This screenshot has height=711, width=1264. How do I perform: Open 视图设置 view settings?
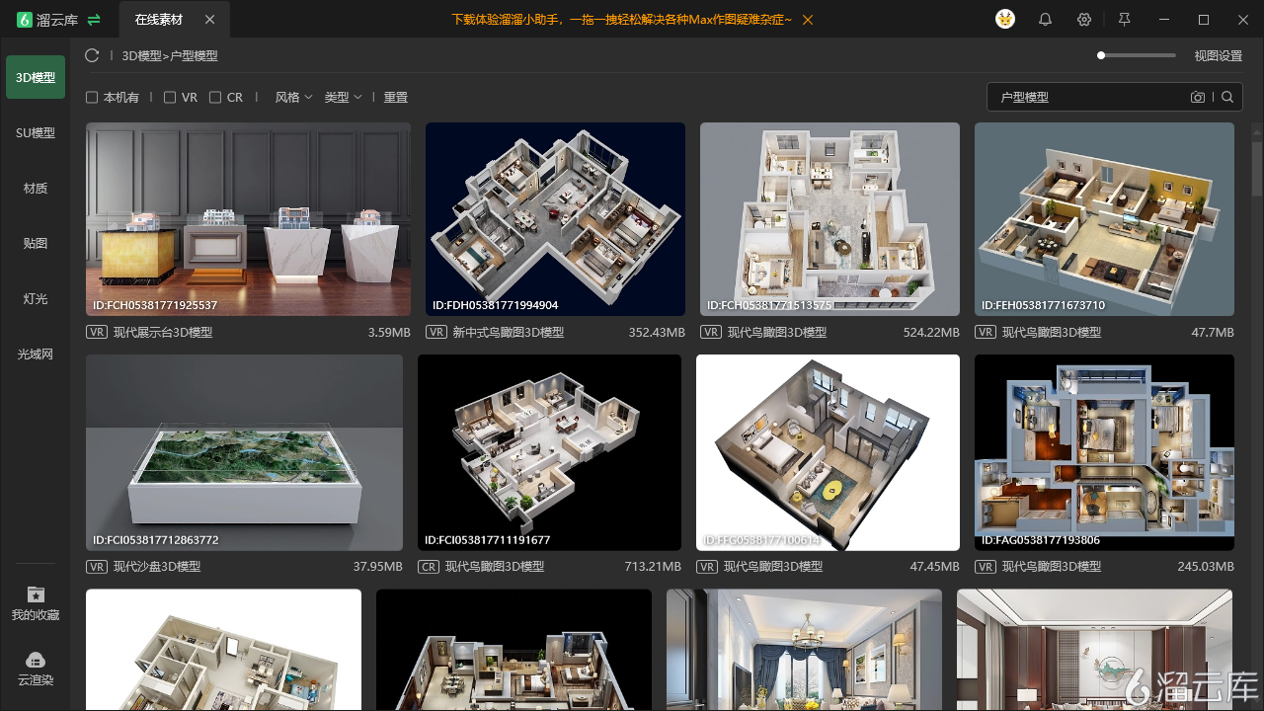(x=1219, y=56)
